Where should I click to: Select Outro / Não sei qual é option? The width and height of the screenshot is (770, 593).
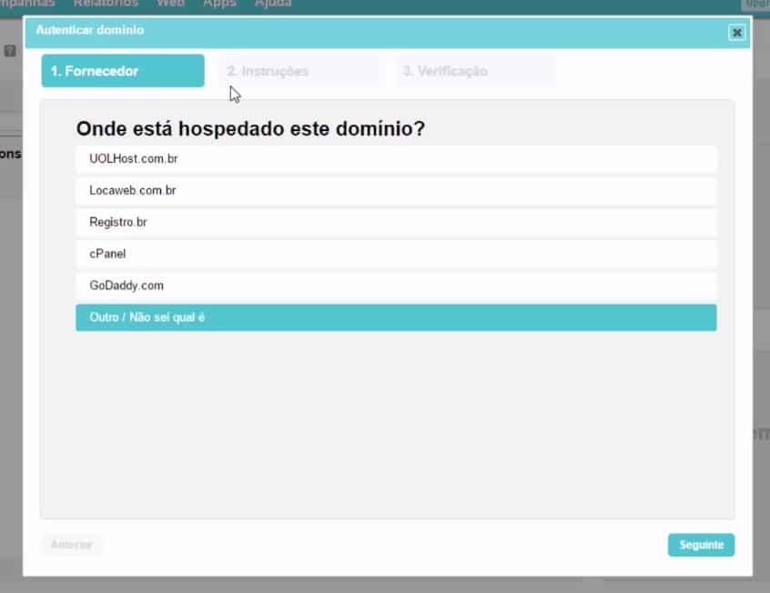tap(396, 317)
